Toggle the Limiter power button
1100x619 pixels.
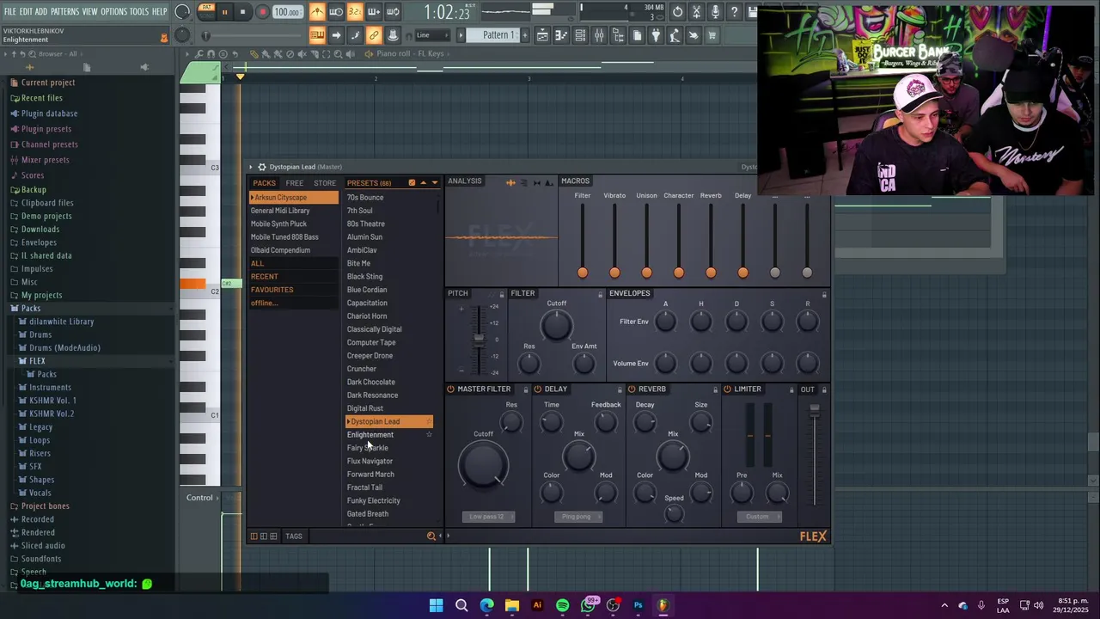coord(727,389)
